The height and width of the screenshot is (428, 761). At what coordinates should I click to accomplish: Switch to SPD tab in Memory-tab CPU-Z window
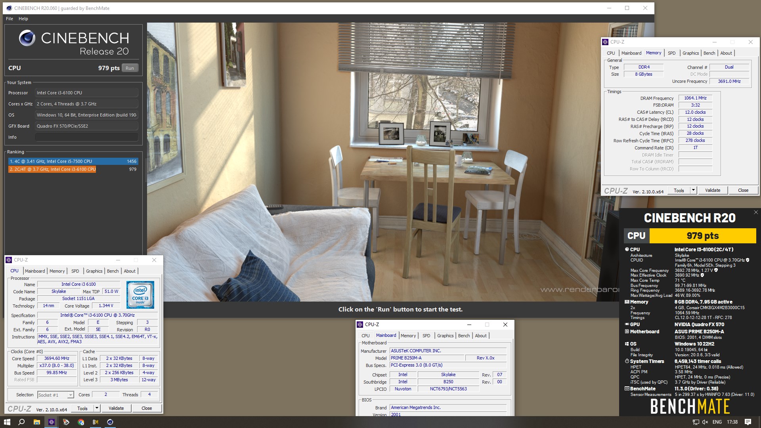672,53
